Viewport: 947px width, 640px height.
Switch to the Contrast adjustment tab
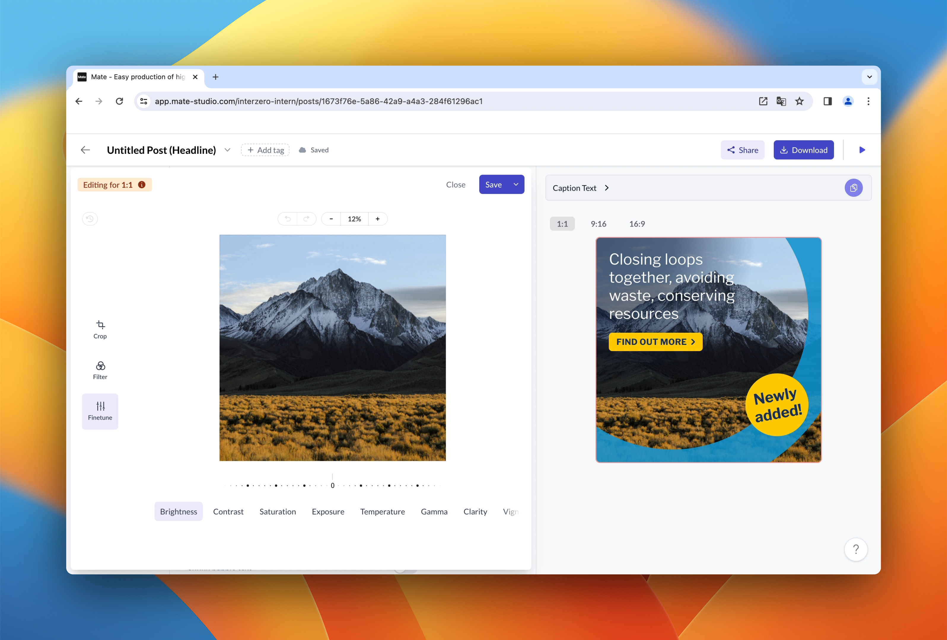click(228, 511)
